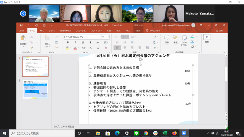Toggle Underline formatting
244x137 pixels.
point(83,42)
